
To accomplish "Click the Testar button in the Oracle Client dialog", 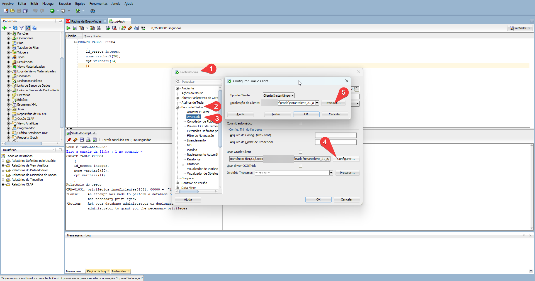I will [277, 114].
